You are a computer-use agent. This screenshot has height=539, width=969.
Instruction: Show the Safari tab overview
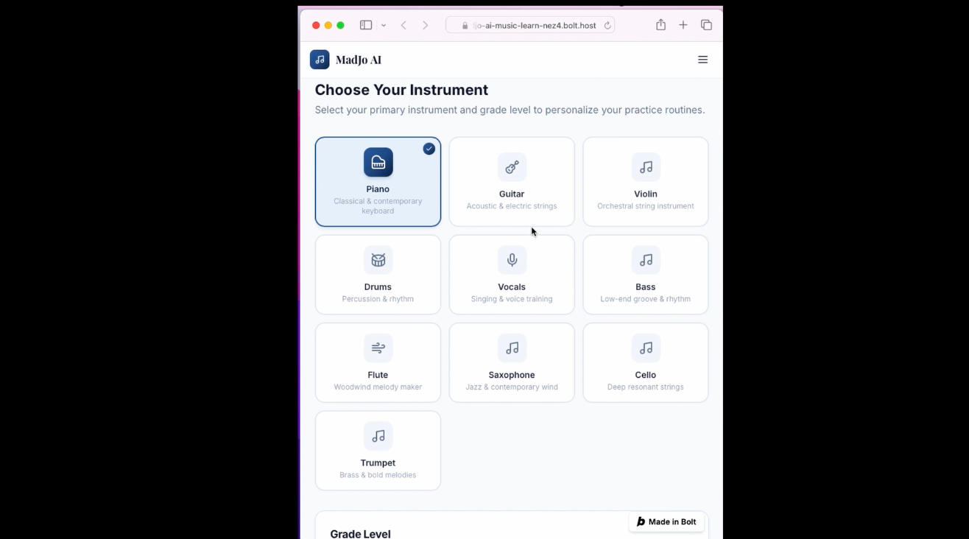[x=706, y=25]
